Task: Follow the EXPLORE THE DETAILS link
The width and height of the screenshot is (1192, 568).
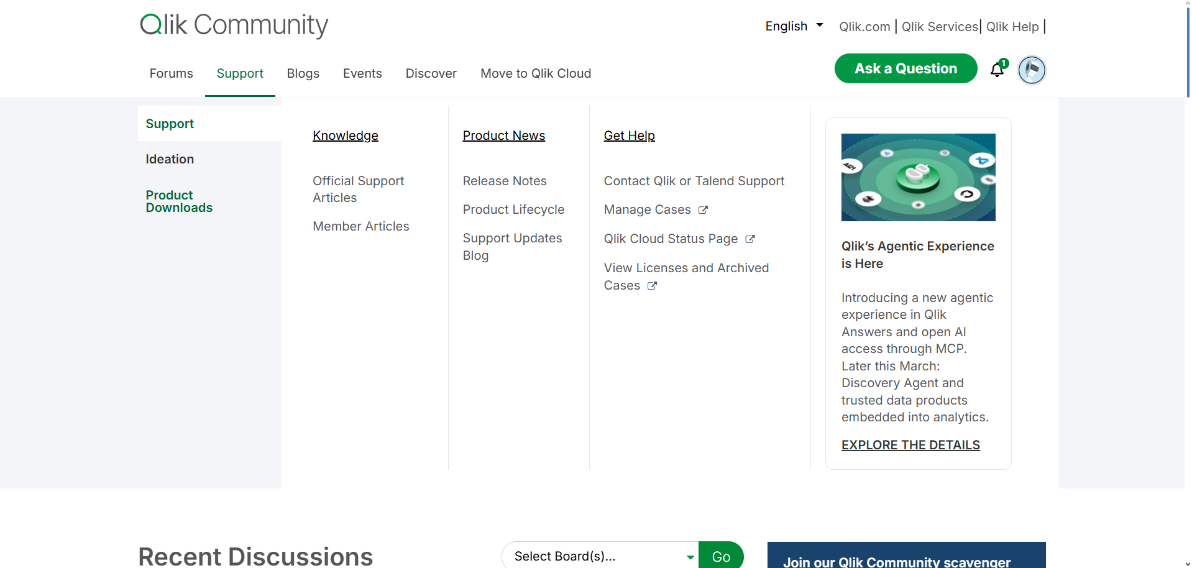Action: [x=910, y=445]
